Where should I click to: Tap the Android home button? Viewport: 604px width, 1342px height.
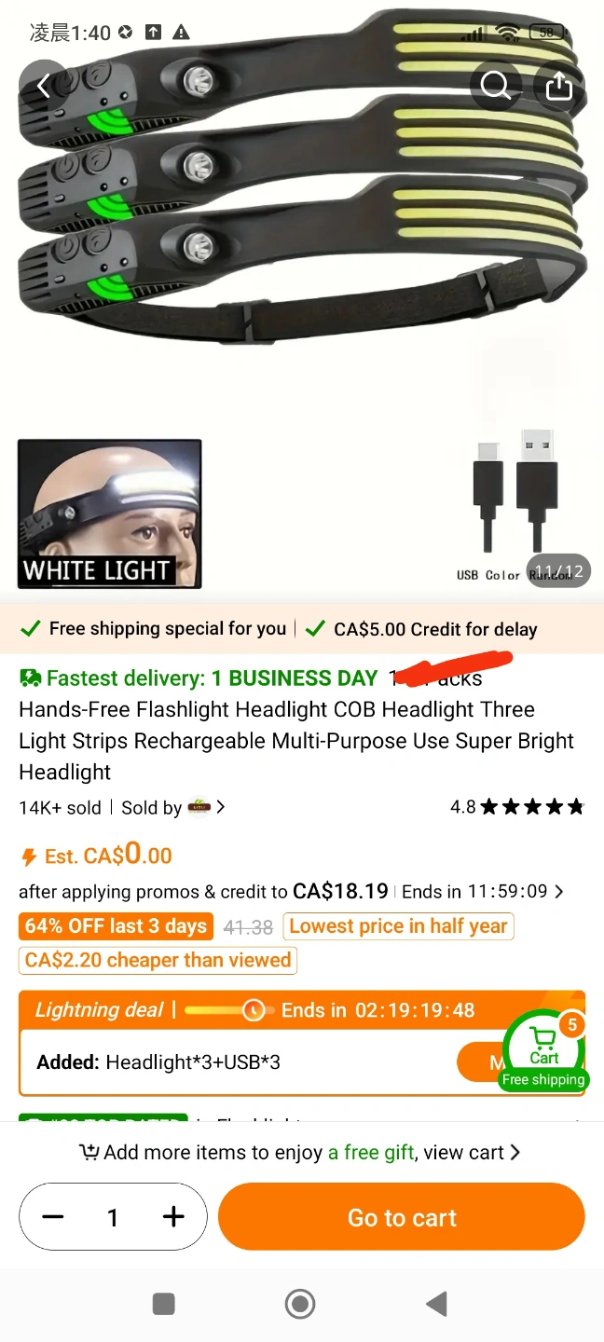(x=300, y=1304)
